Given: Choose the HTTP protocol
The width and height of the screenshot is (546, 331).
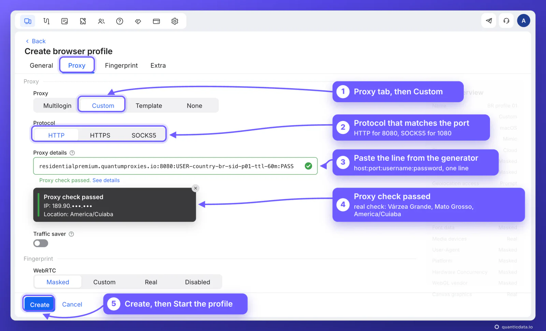Looking at the screenshot, I should click(56, 135).
